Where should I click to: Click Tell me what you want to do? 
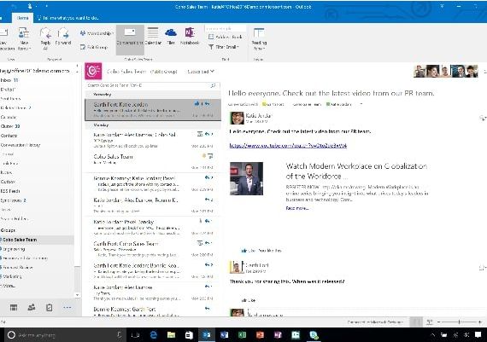tap(68, 18)
